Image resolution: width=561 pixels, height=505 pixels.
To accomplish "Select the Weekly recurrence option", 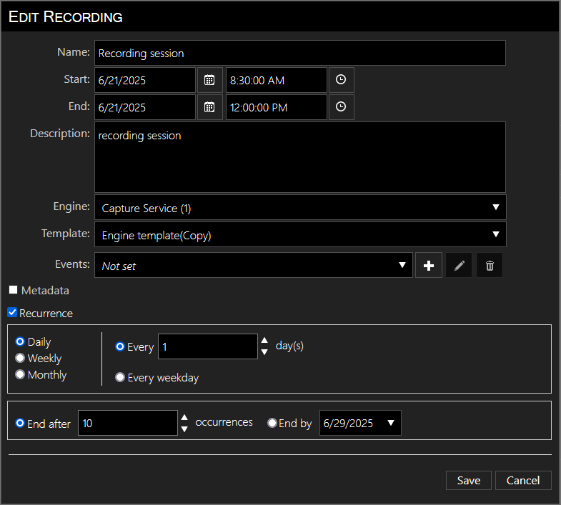I will tap(20, 358).
